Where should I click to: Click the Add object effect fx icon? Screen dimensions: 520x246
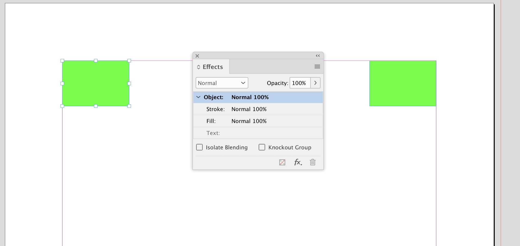coord(297,162)
